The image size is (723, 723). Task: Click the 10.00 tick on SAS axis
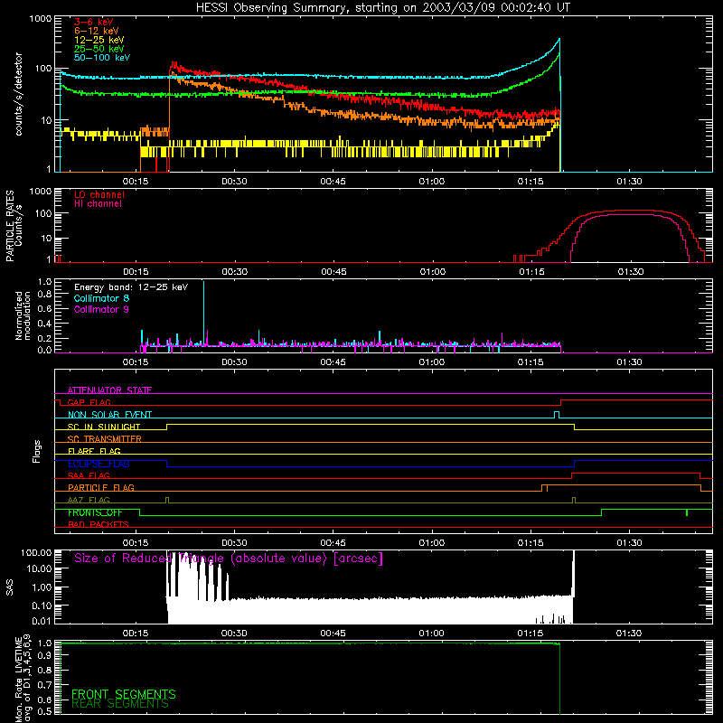(x=39, y=568)
